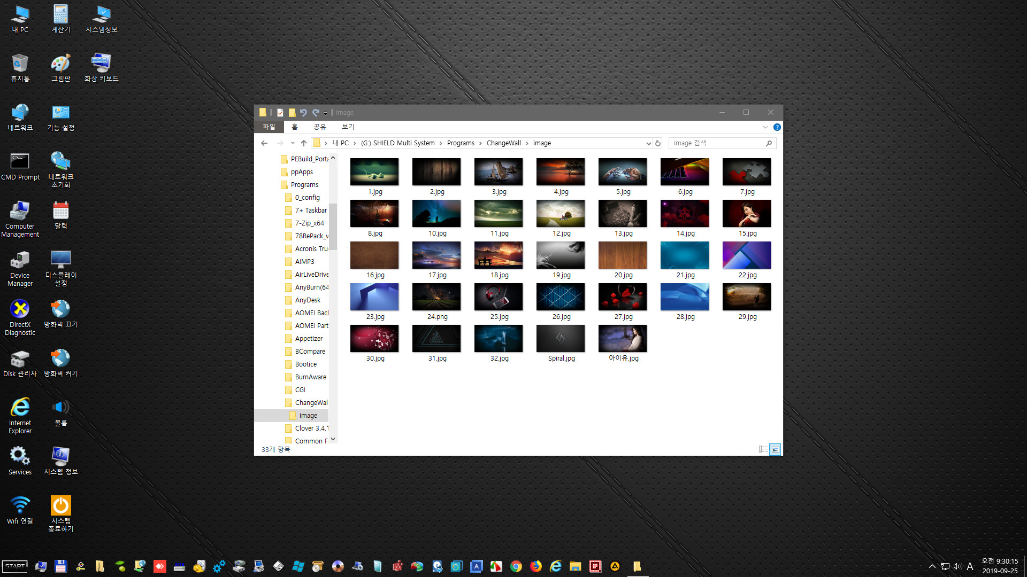
Task: Open Services desktop icon
Action: [20, 461]
